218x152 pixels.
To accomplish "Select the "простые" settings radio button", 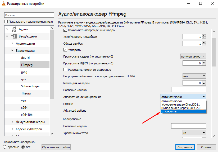I will coord(4,147).
